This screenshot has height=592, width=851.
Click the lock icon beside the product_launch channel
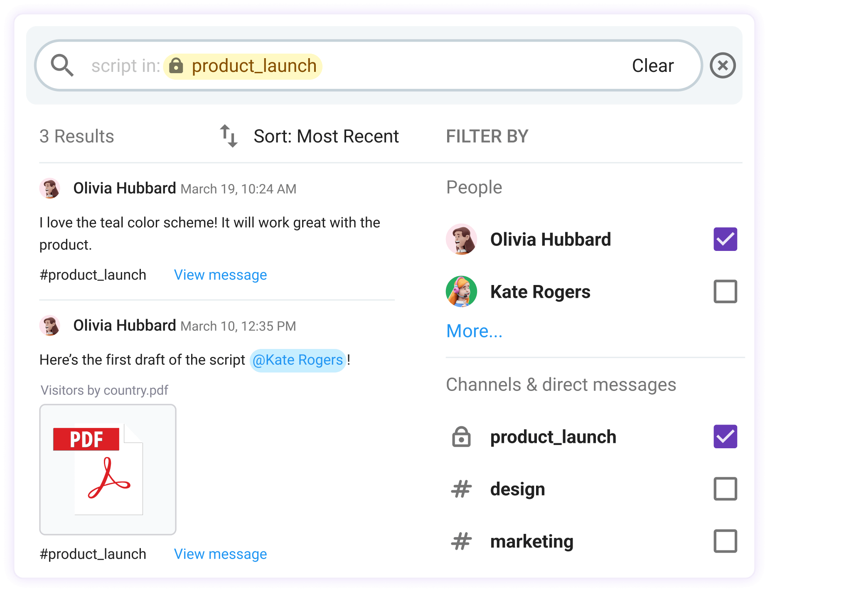461,437
